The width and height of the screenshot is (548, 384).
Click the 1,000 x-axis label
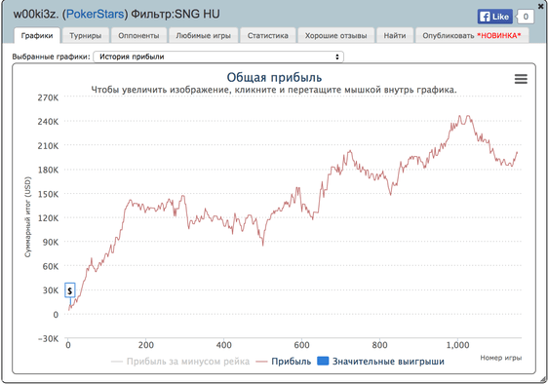point(458,345)
